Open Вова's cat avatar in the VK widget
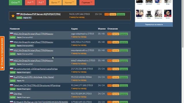Screen dimensions: 184x103 [x=149, y=13]
